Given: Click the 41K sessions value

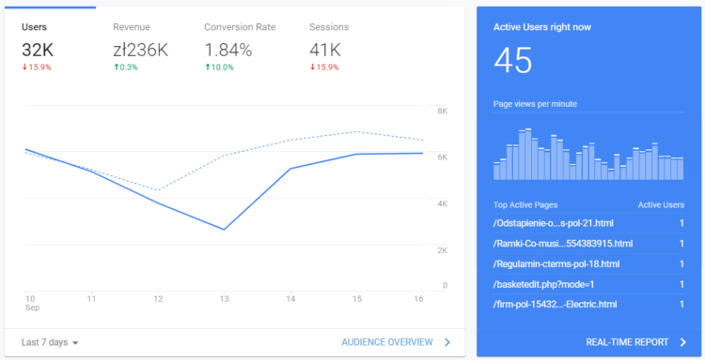Looking at the screenshot, I should pos(325,50).
